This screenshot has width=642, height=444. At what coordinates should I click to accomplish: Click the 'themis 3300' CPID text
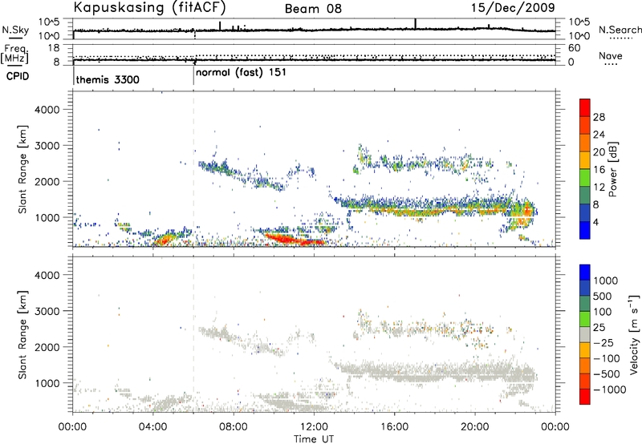tap(108, 79)
